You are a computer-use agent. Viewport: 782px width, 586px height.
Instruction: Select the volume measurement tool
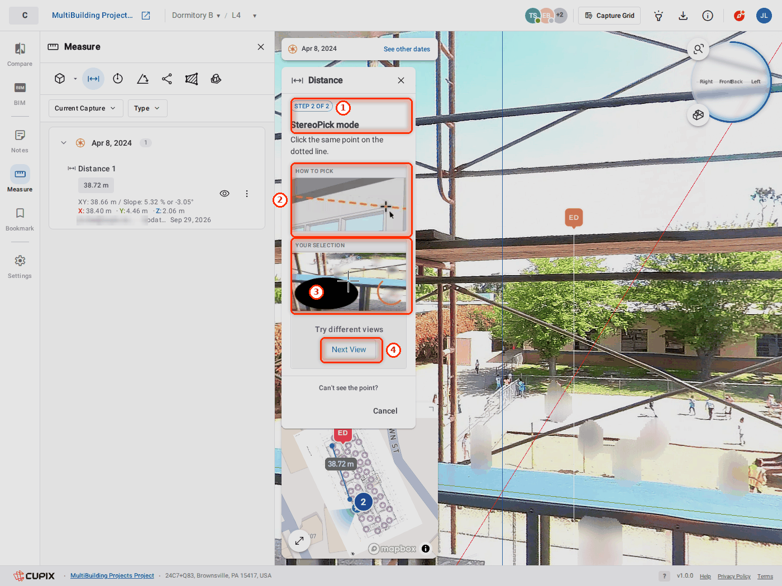216,79
